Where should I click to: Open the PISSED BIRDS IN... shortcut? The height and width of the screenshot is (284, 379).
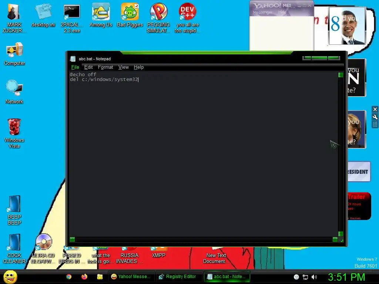click(72, 255)
